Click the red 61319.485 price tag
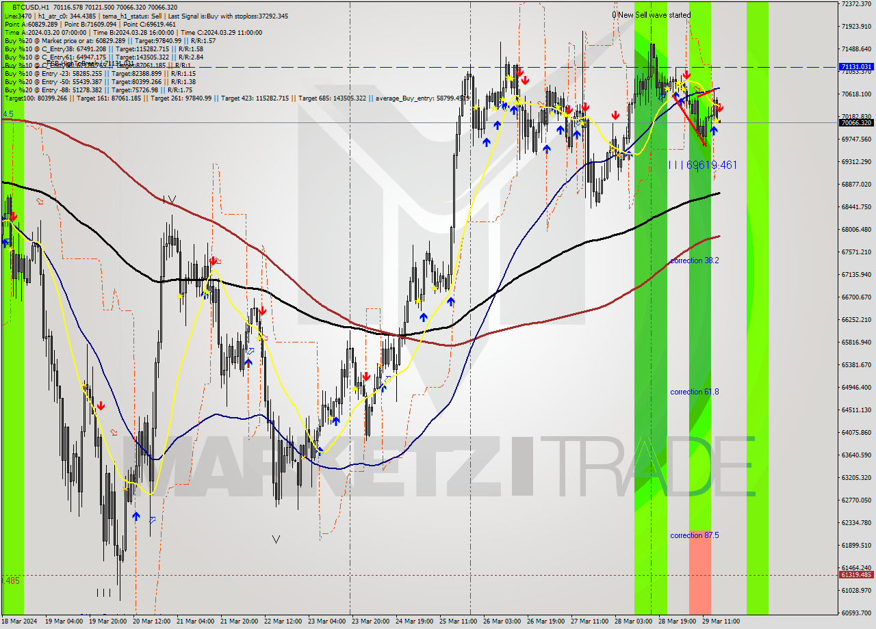This screenshot has height=629, width=876. point(855,575)
